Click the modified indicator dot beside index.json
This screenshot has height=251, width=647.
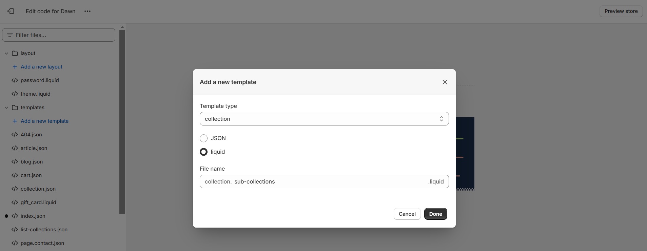click(6, 216)
